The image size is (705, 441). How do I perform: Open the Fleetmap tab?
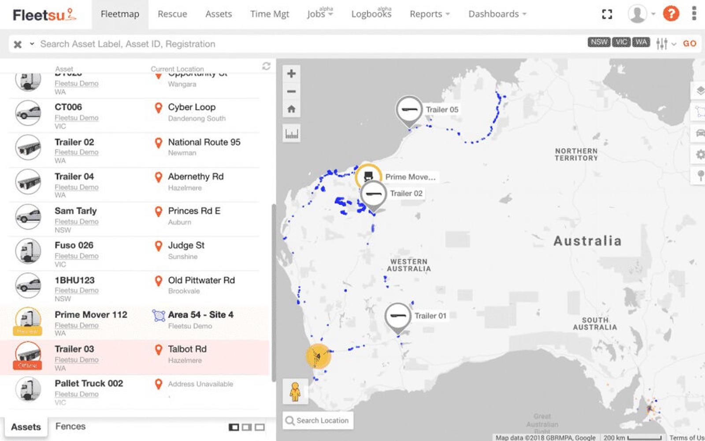[120, 14]
